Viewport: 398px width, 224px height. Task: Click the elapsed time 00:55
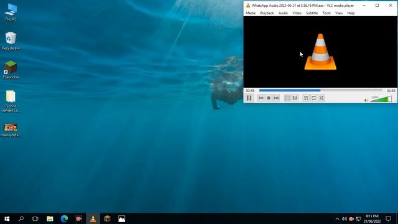(250, 91)
